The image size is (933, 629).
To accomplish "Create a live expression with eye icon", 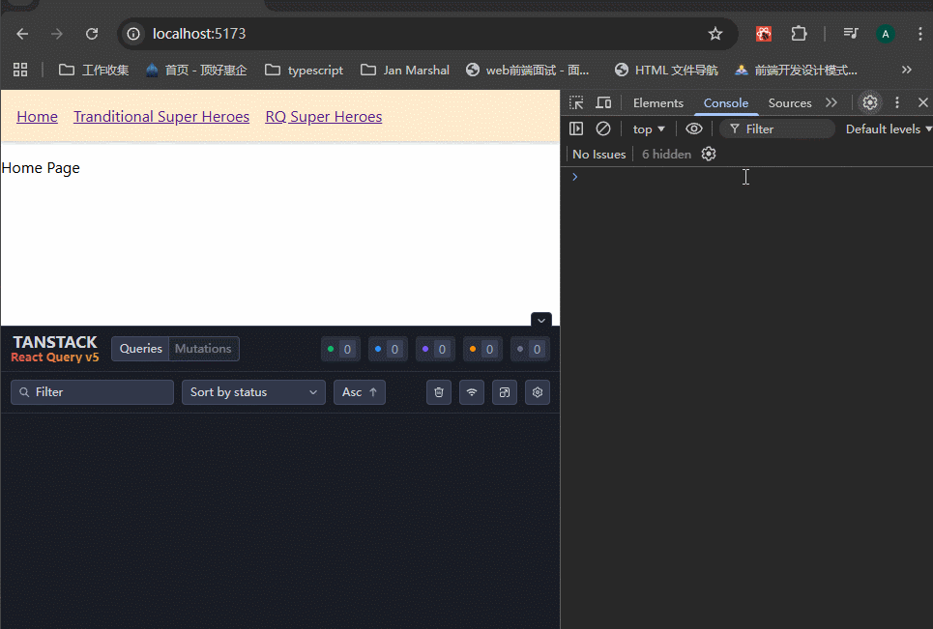I will click(694, 129).
